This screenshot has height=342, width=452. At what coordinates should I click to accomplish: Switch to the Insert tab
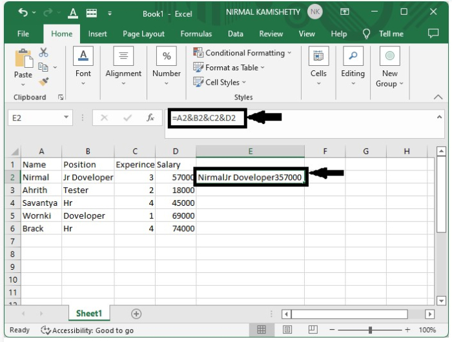point(98,34)
